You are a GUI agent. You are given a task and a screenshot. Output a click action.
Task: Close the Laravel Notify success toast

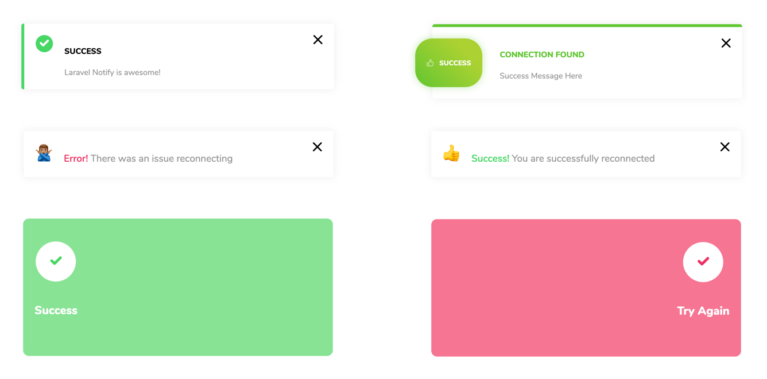tap(317, 40)
